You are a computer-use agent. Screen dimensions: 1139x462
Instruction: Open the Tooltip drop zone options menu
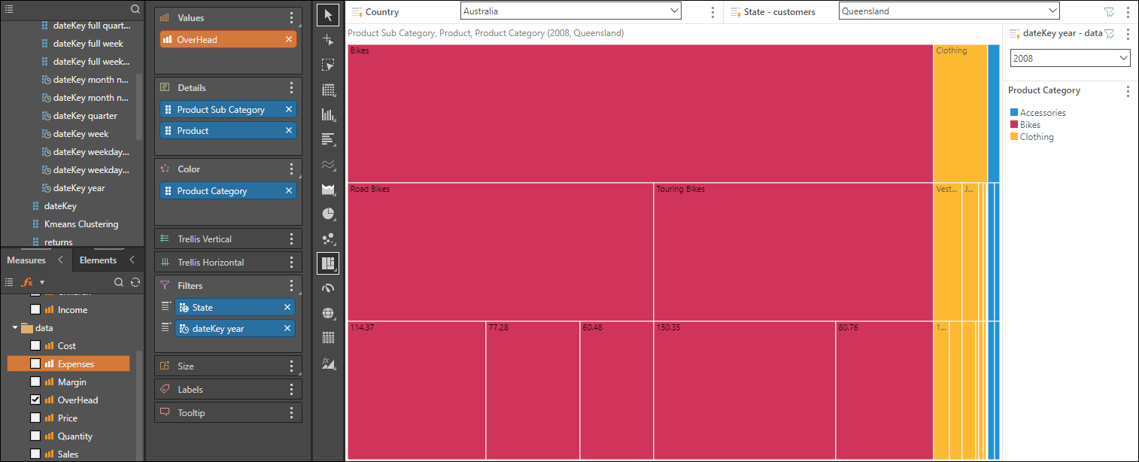(x=292, y=413)
